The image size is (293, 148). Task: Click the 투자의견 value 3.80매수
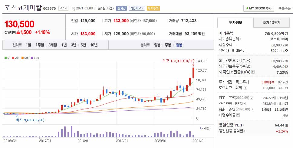click(x=268, y=82)
